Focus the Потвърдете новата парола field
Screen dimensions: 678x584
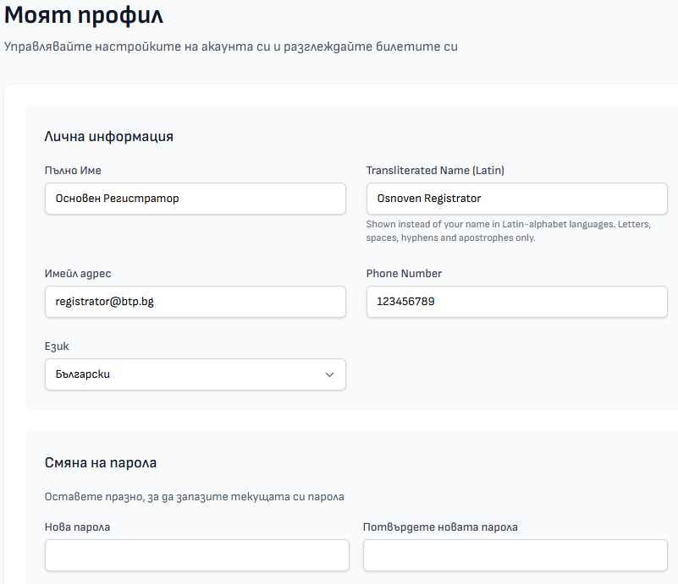pyautogui.click(x=515, y=555)
